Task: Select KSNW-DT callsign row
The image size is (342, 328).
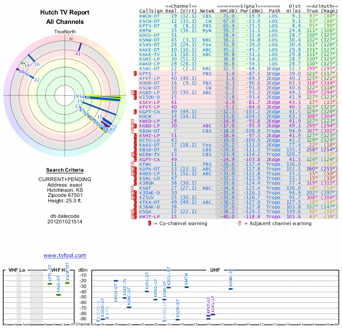Action: click(149, 40)
